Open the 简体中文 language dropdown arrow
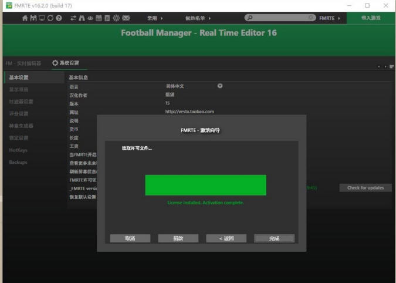 [220, 86]
